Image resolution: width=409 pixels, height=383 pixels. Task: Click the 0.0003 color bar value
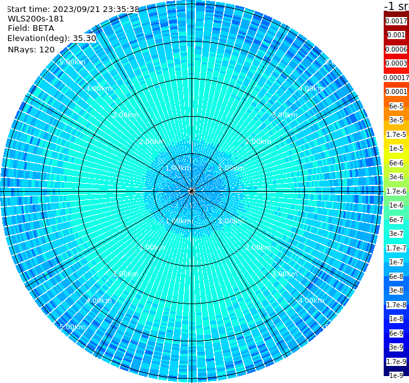point(396,63)
